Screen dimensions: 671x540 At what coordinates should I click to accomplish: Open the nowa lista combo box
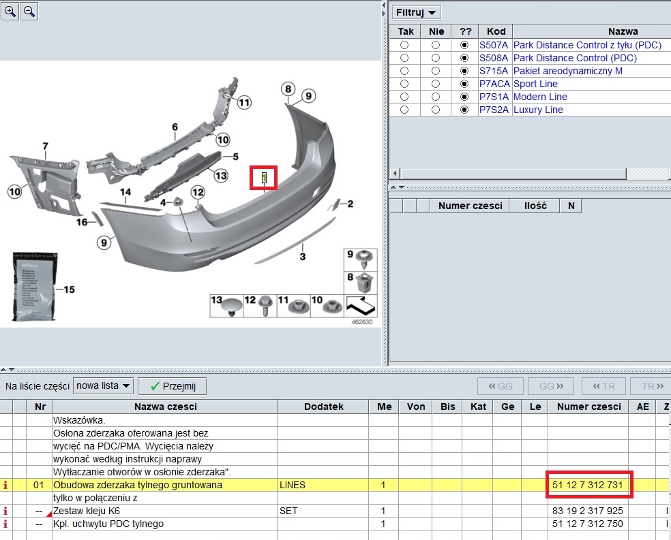click(x=104, y=386)
